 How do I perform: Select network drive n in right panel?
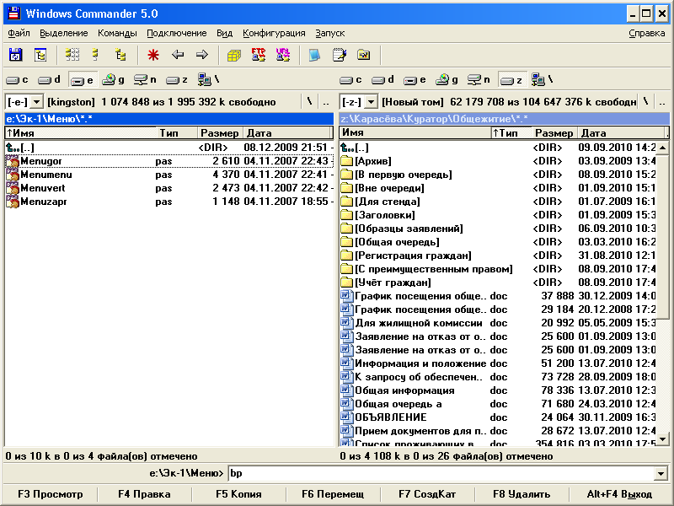tap(479, 79)
